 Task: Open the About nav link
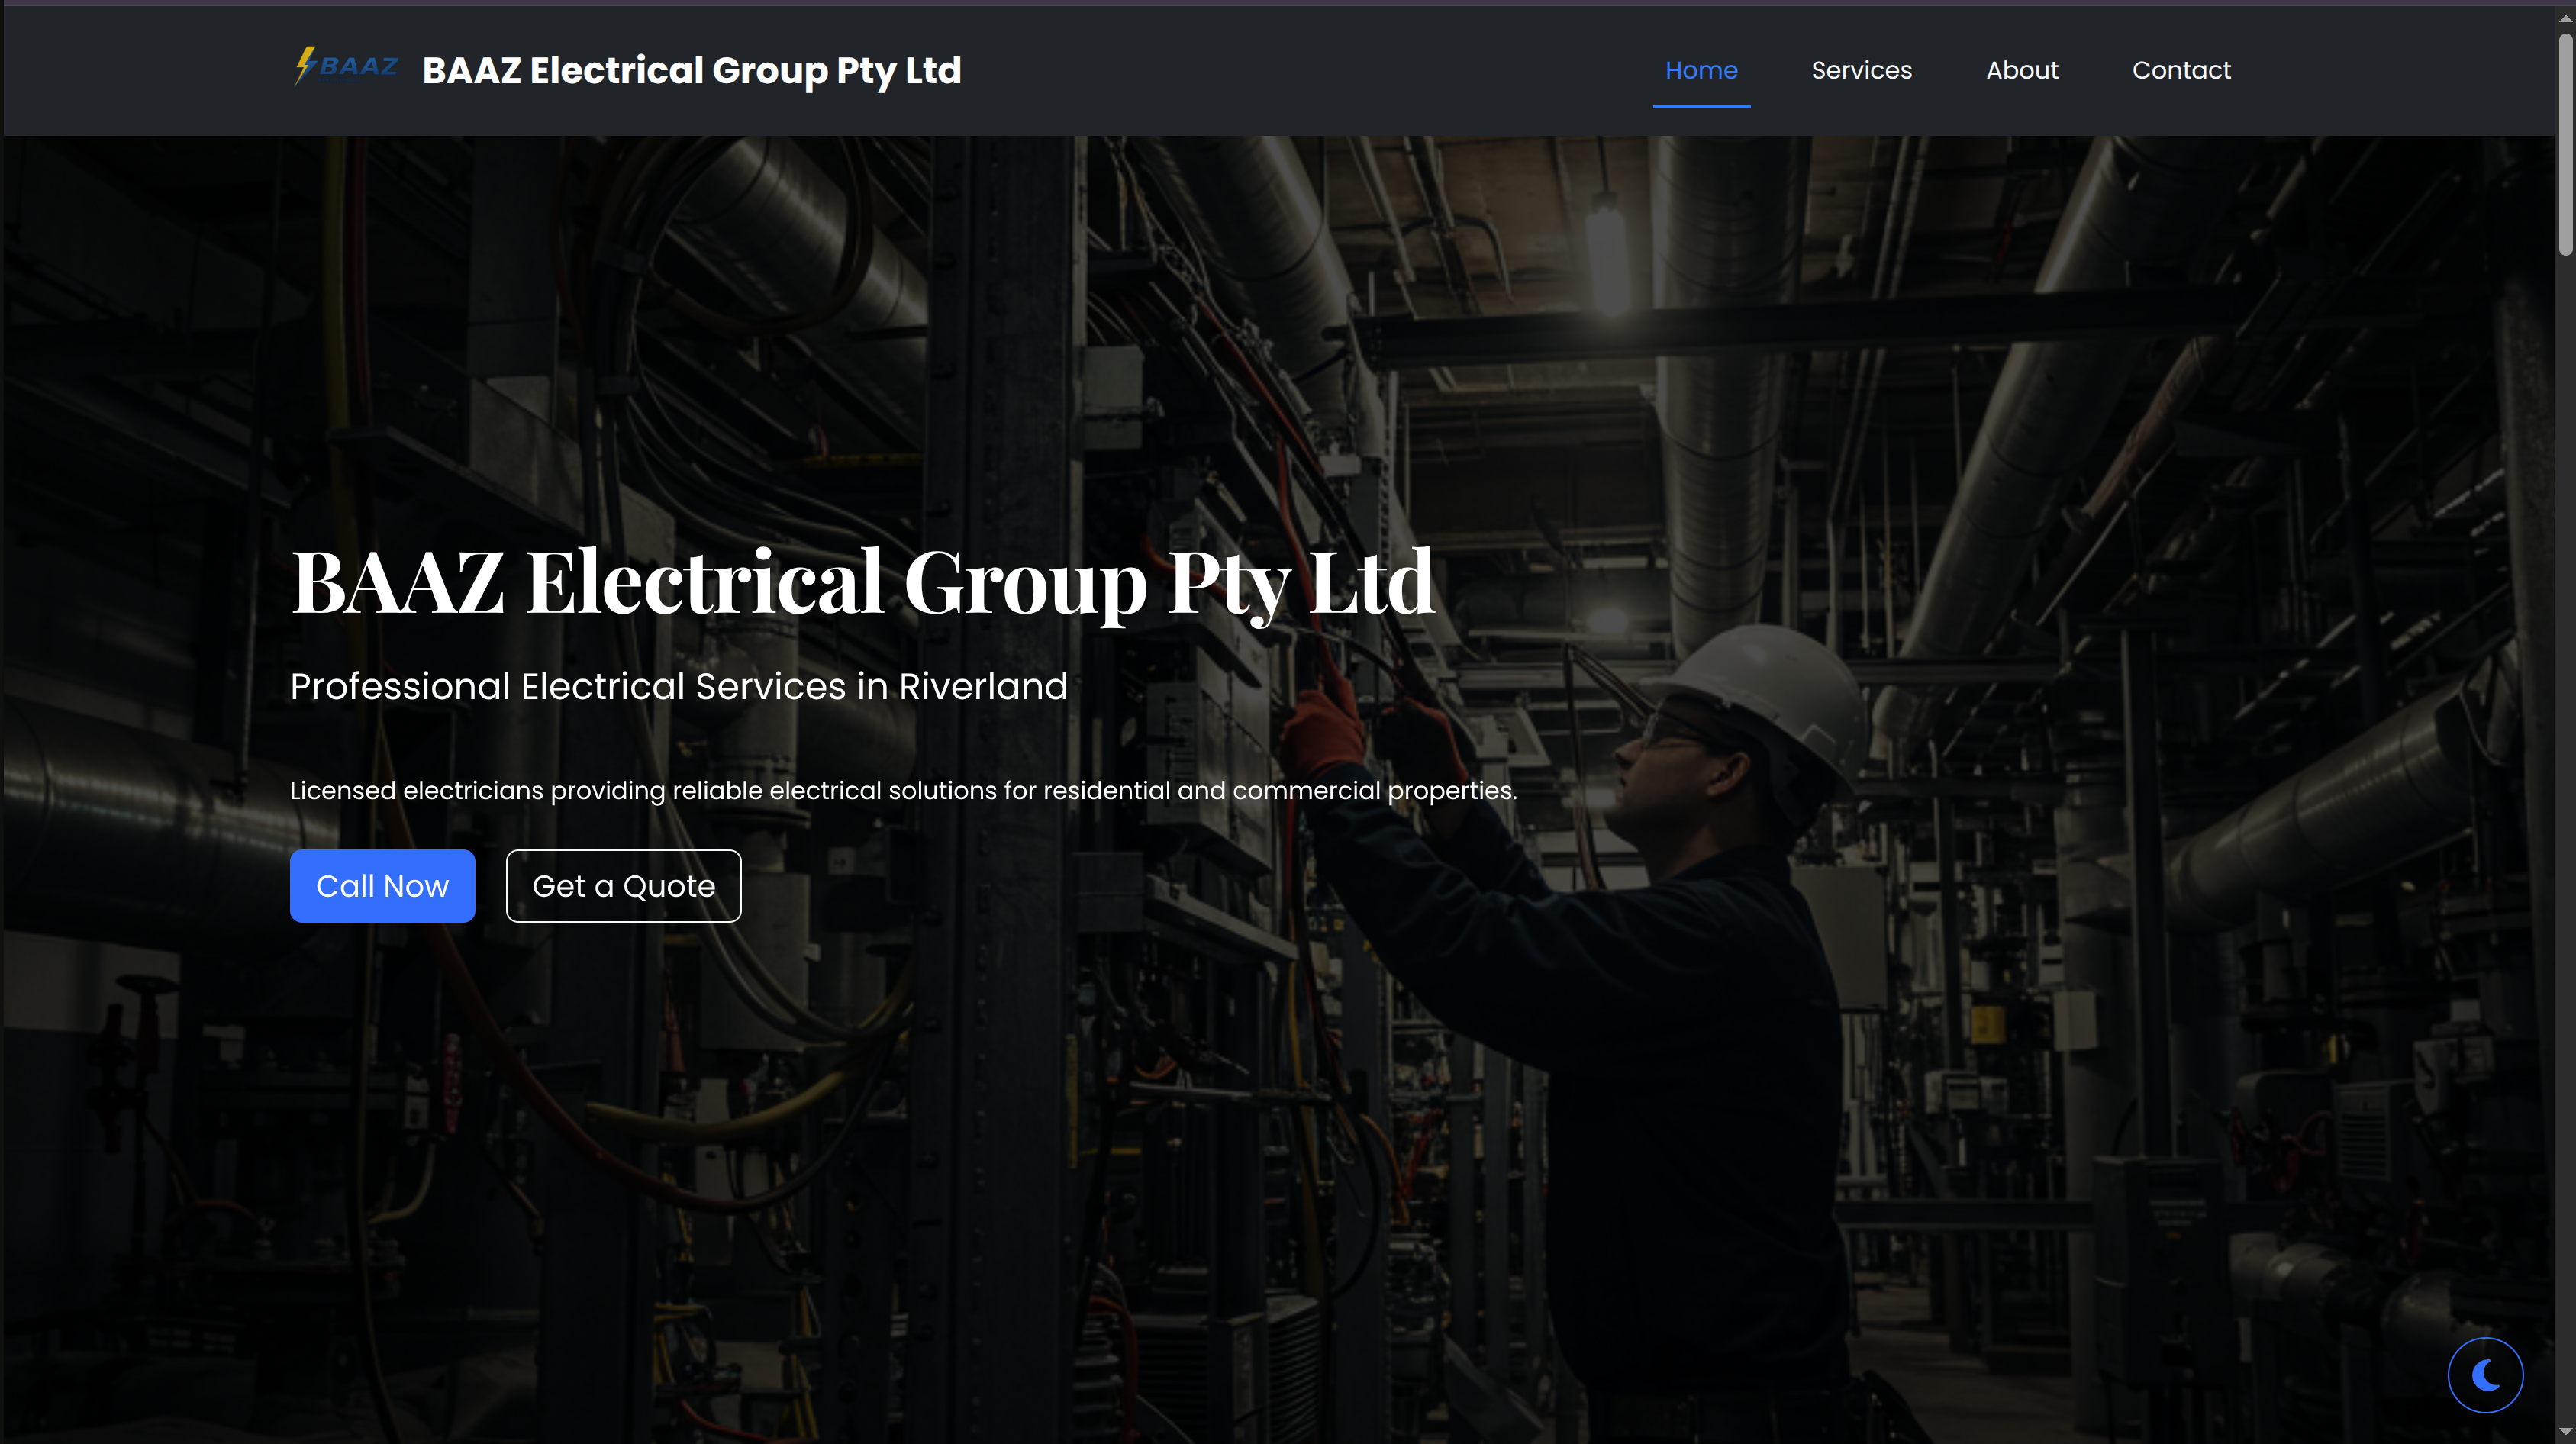[2021, 70]
